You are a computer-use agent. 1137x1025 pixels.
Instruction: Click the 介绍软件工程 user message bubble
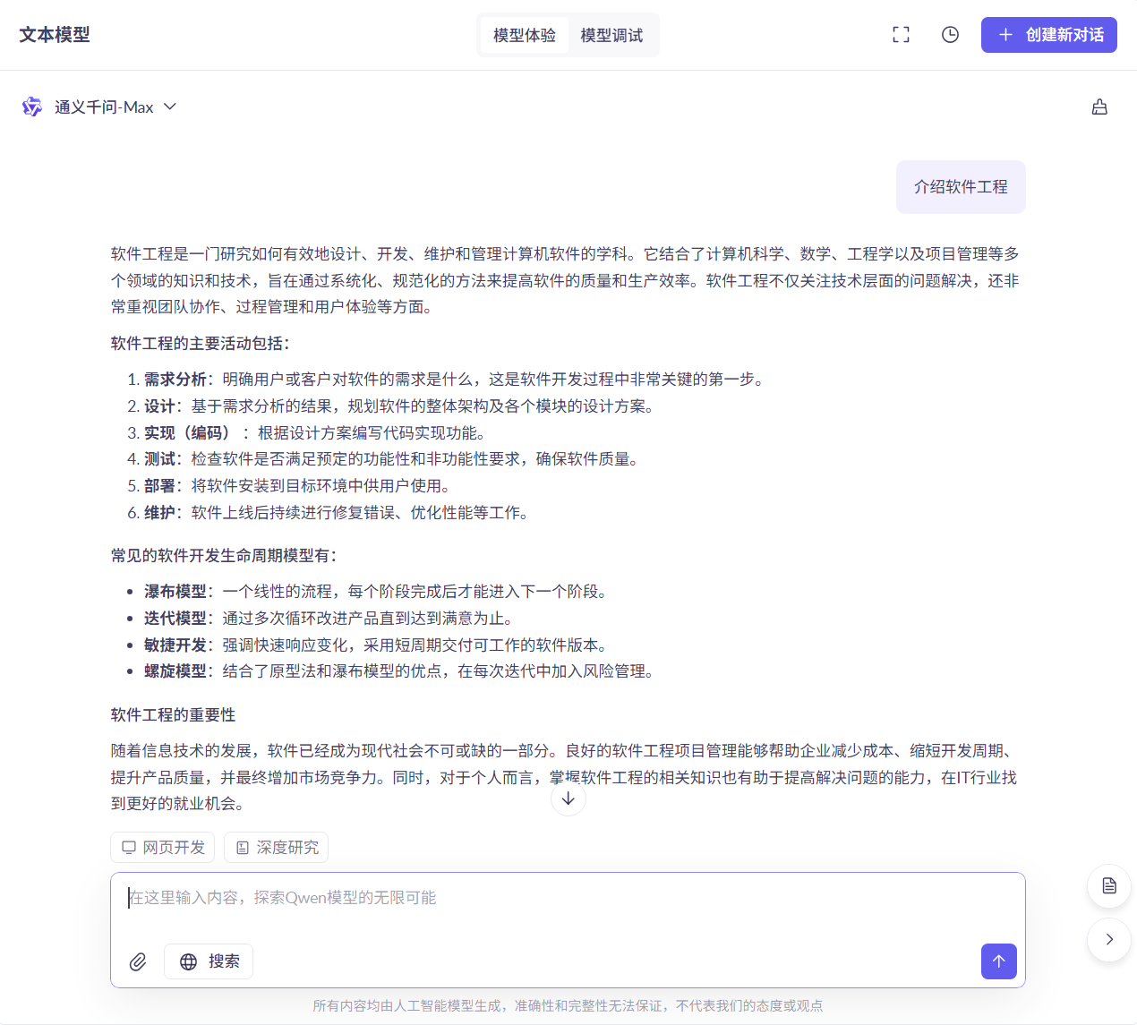(961, 187)
